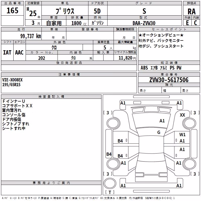
Task: Click the interior grade C cell
Action: (x=196, y=23)
